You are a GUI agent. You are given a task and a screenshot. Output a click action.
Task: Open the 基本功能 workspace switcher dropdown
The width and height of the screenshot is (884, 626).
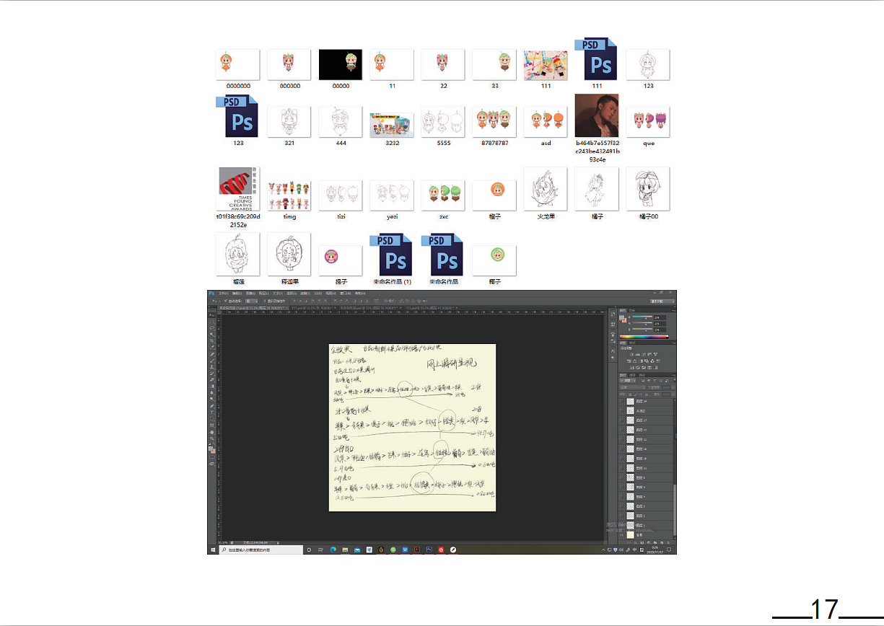click(x=662, y=301)
